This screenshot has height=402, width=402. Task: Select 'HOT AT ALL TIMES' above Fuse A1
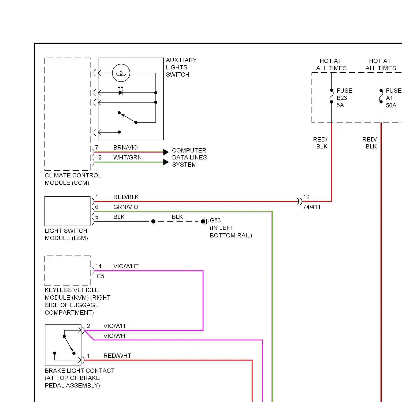381,65
